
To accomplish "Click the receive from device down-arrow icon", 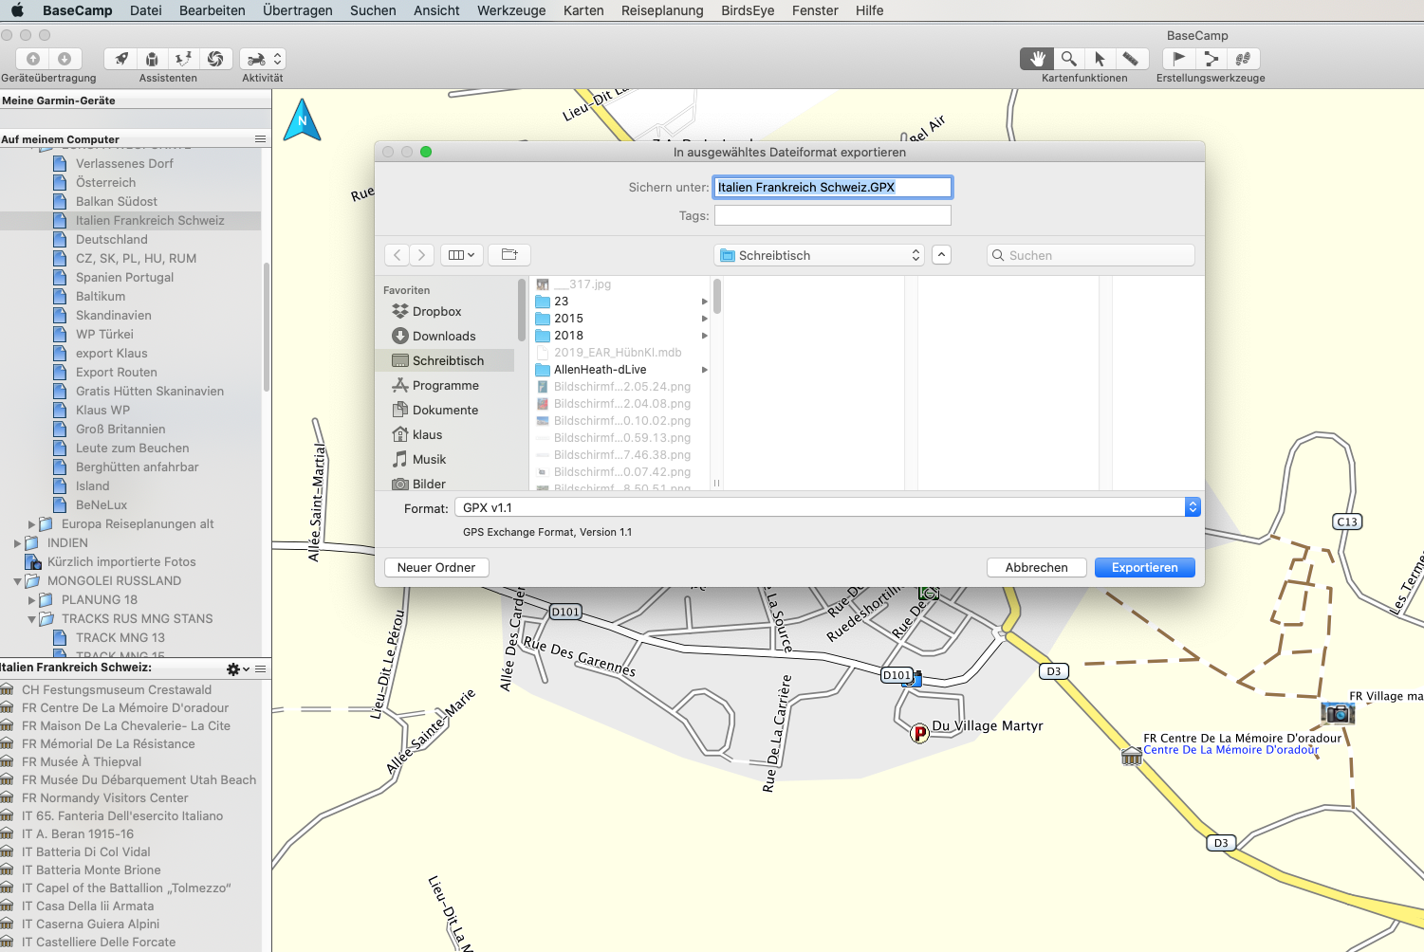I will pyautogui.click(x=65, y=59).
